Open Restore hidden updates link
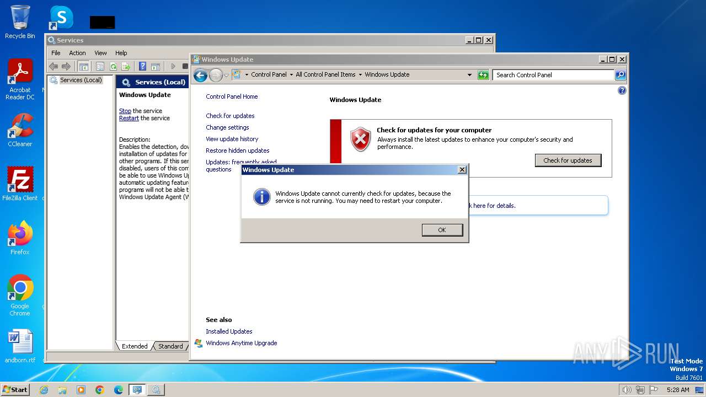The image size is (706, 397). click(237, 151)
